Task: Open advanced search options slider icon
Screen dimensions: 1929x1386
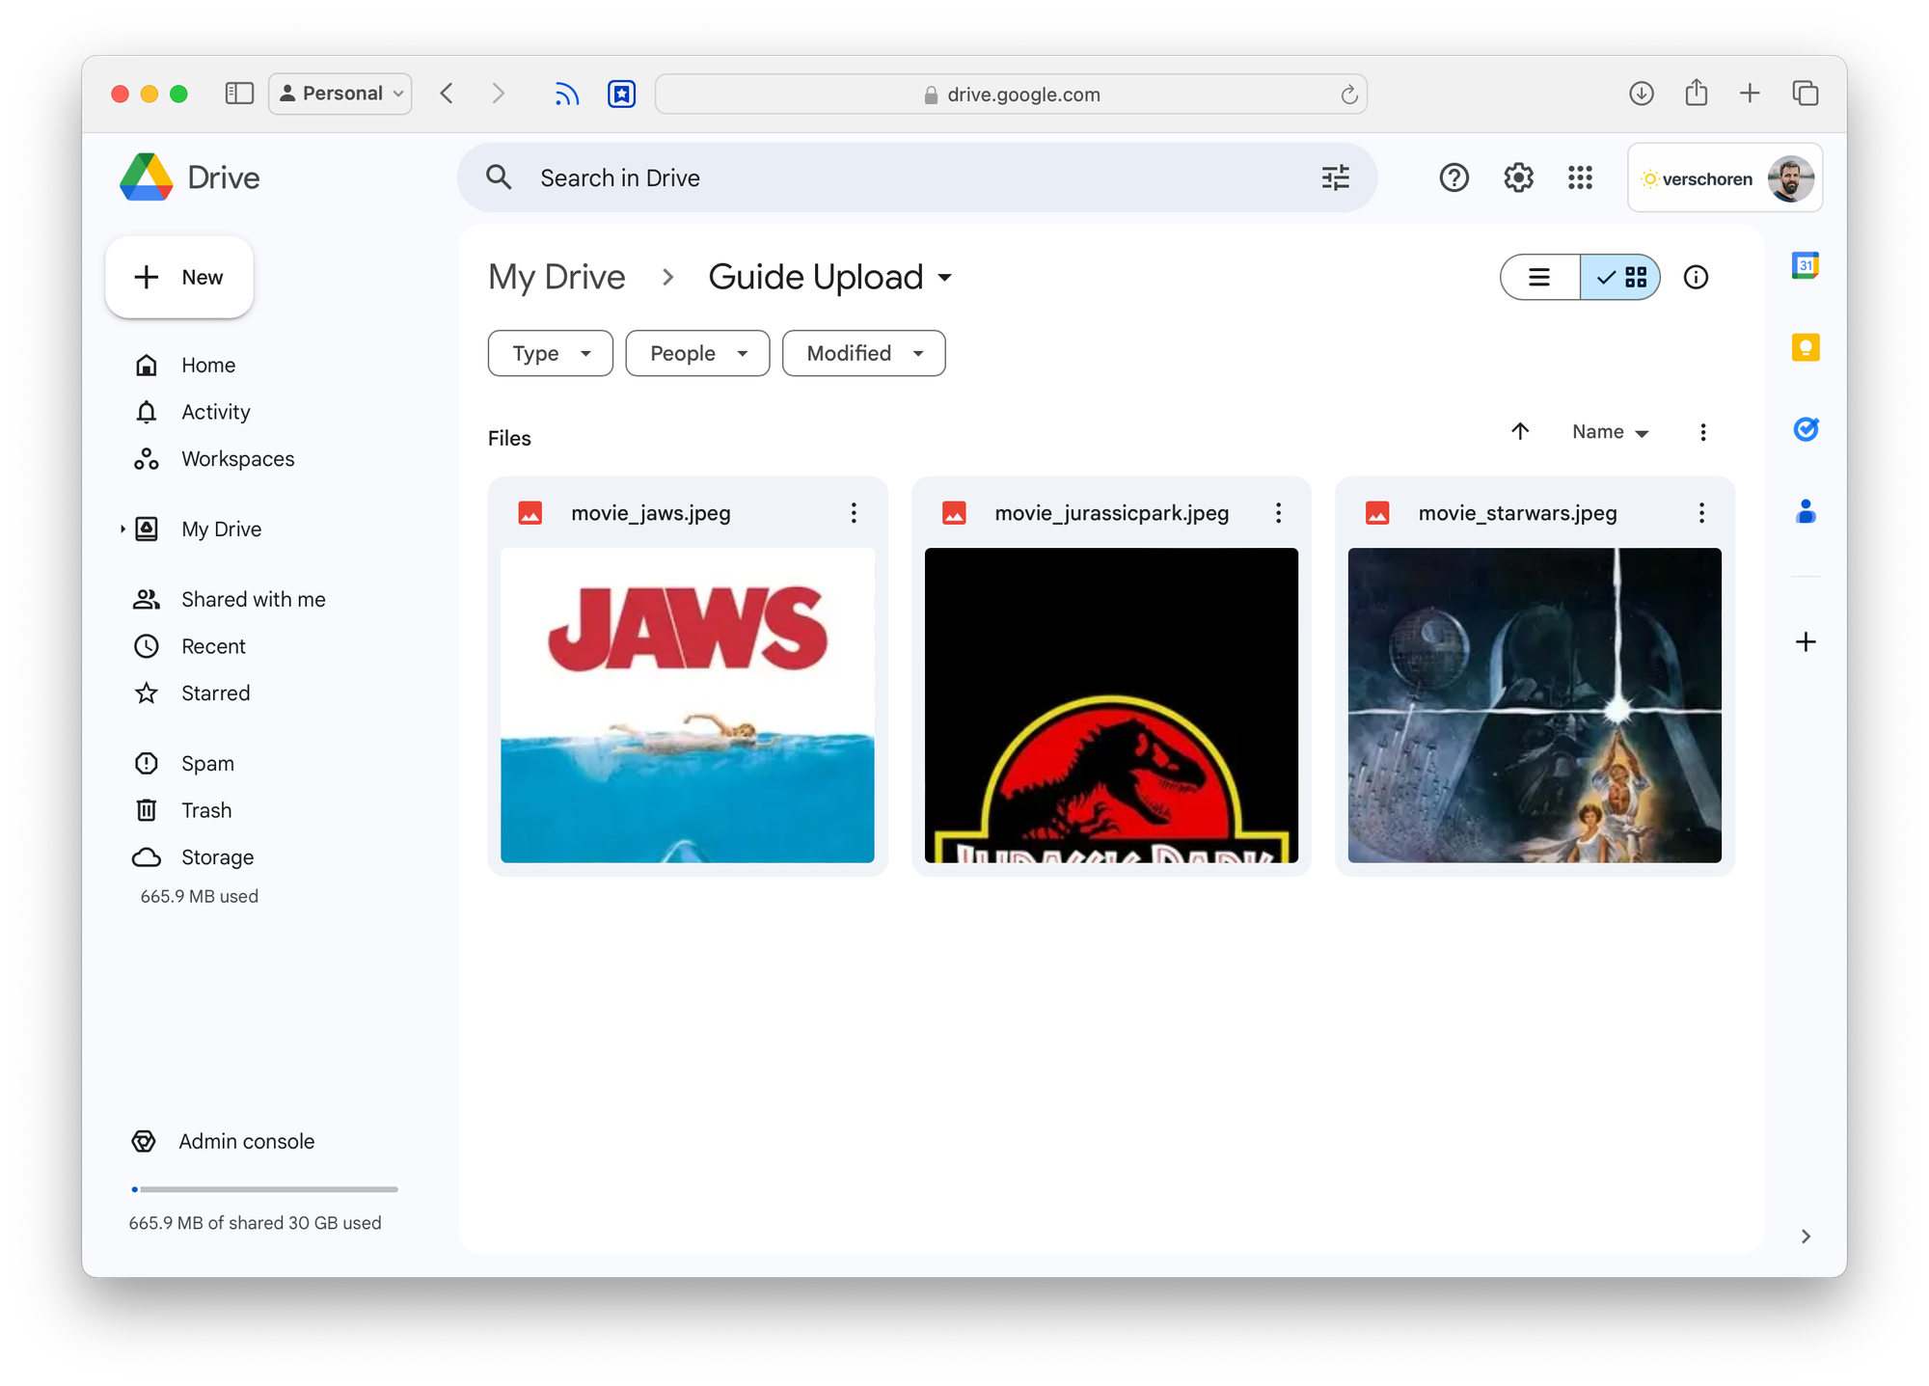Action: click(x=1335, y=177)
